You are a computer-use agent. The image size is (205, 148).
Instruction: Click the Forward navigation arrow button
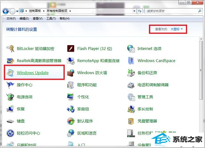(12, 11)
